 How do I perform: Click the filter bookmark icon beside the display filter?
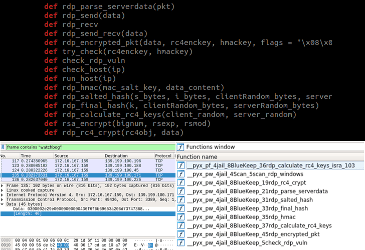coord(3,147)
